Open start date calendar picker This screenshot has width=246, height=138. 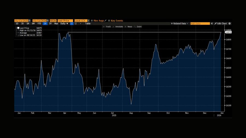pyautogui.click(x=30, y=21)
